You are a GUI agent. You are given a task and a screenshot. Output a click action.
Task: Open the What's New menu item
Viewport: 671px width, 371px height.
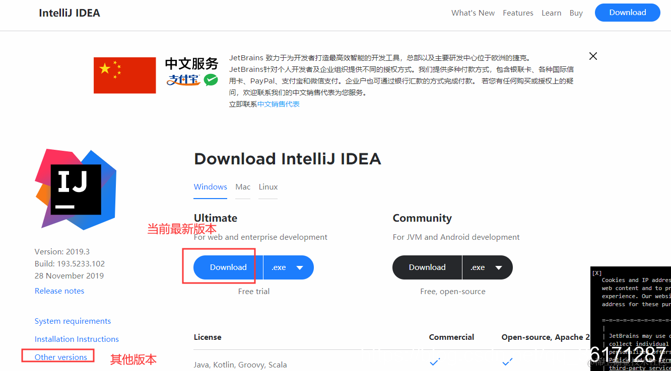(473, 13)
